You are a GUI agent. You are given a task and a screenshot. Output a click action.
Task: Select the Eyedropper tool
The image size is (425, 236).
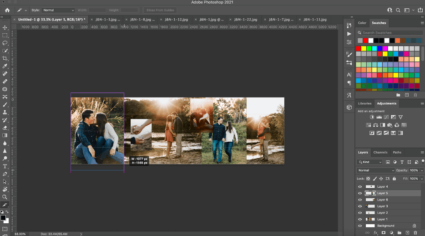tap(5, 66)
